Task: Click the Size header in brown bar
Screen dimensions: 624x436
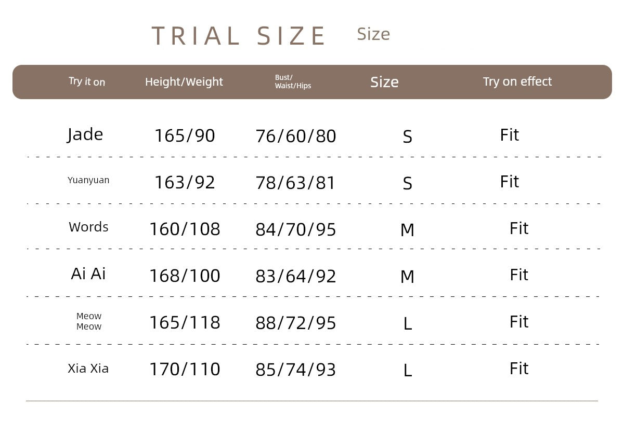Action: (x=384, y=82)
